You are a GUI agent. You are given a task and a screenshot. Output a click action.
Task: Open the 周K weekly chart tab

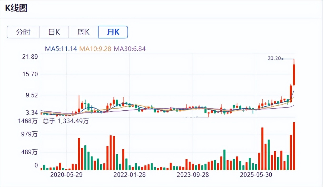[84, 32]
